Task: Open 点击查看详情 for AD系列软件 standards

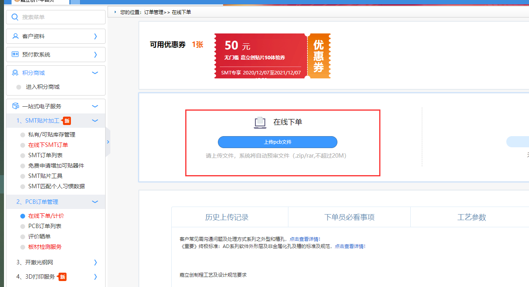Action: pyautogui.click(x=350, y=246)
